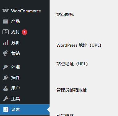Go to the 支付 menu item

point(25,32)
